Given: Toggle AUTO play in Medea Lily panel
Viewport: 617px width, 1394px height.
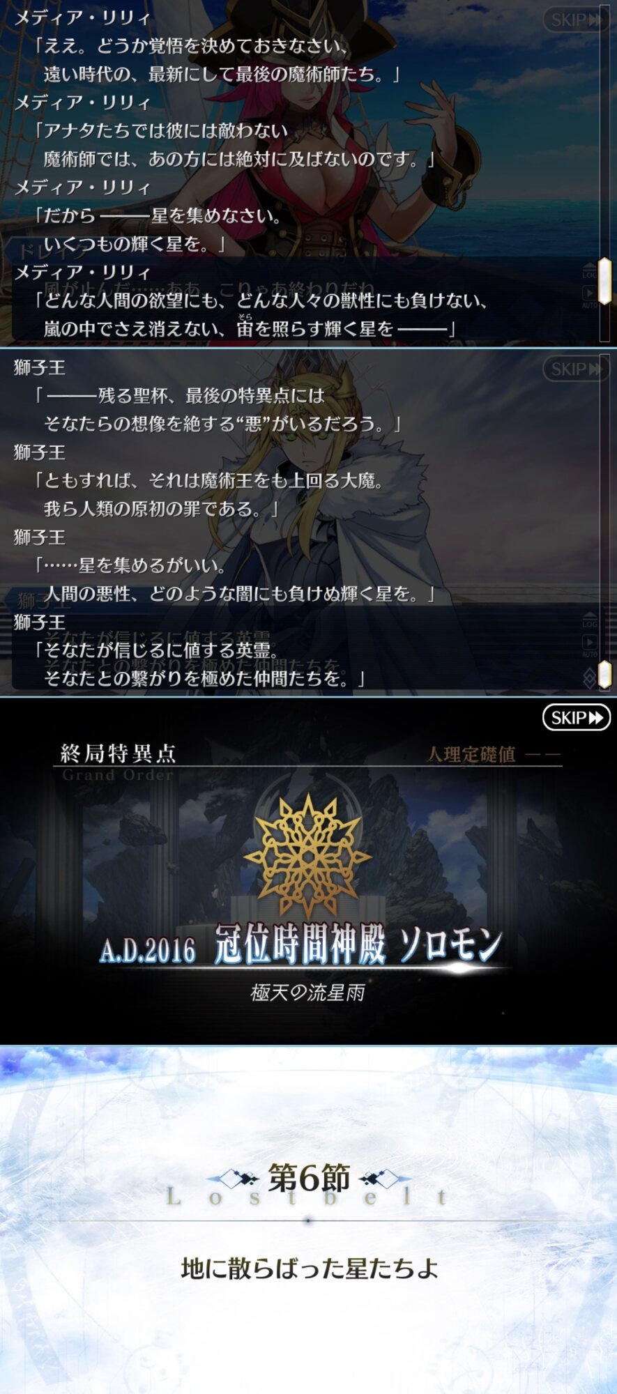Looking at the screenshot, I should [x=590, y=296].
